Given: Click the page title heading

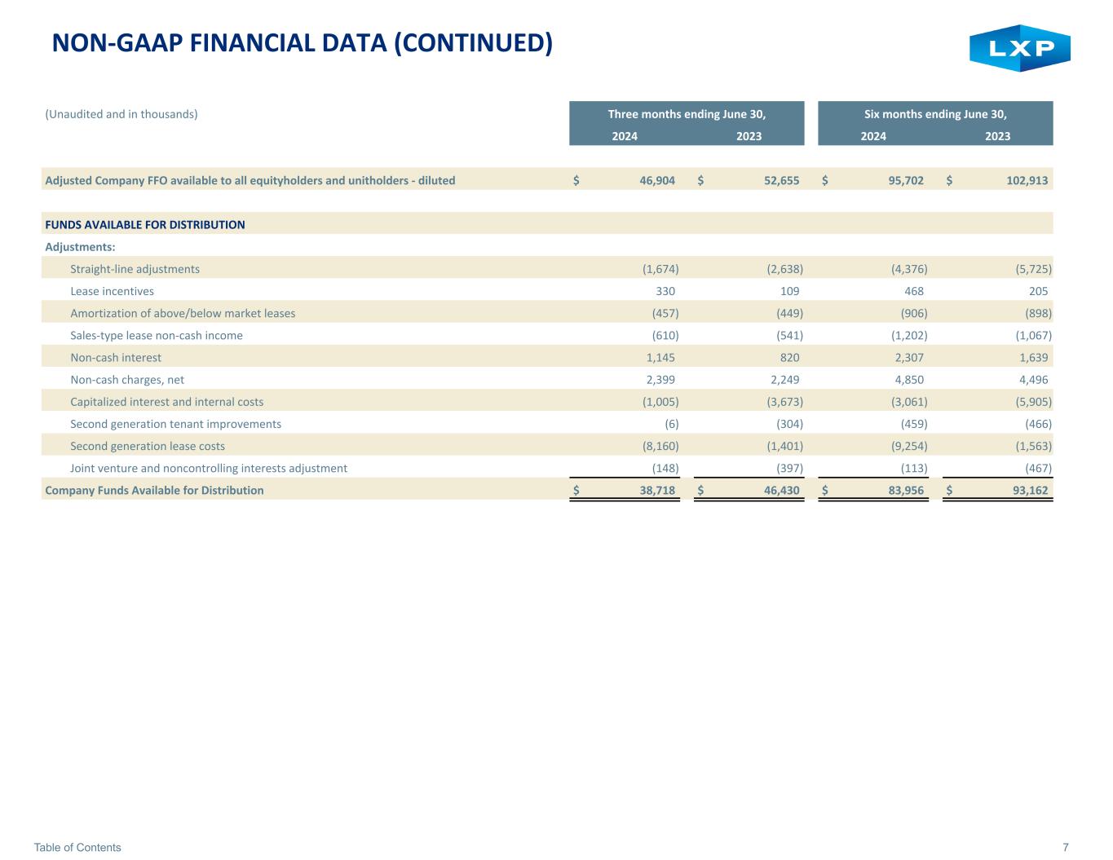Looking at the screenshot, I should pyautogui.click(x=302, y=43).
